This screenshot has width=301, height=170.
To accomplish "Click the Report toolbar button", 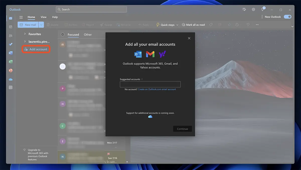I will [x=88, y=25].
